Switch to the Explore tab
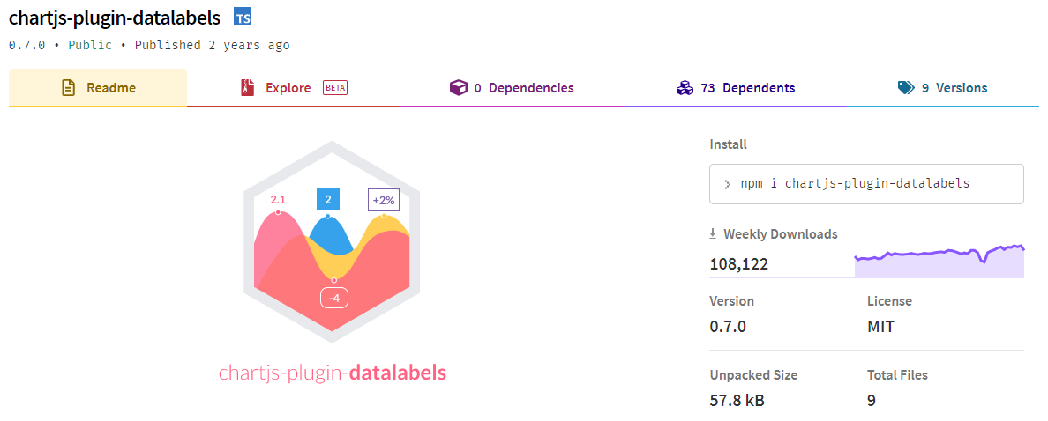 293,87
